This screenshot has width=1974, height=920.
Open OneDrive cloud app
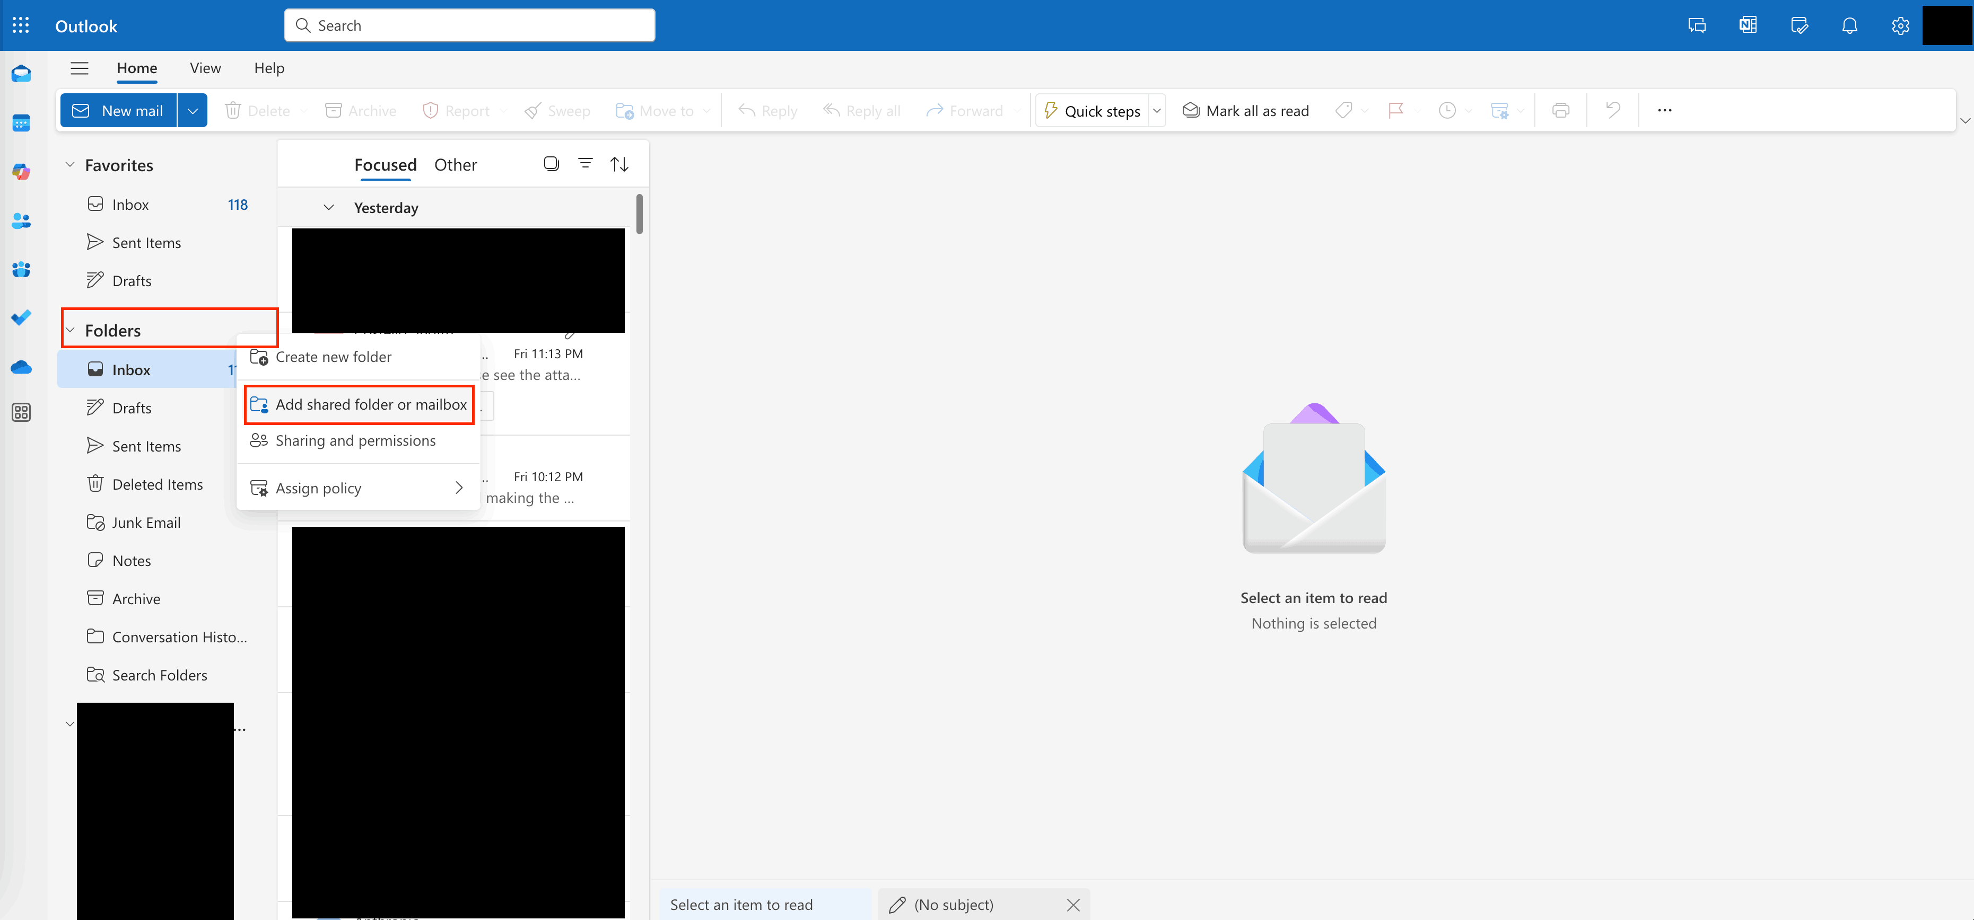pos(21,367)
